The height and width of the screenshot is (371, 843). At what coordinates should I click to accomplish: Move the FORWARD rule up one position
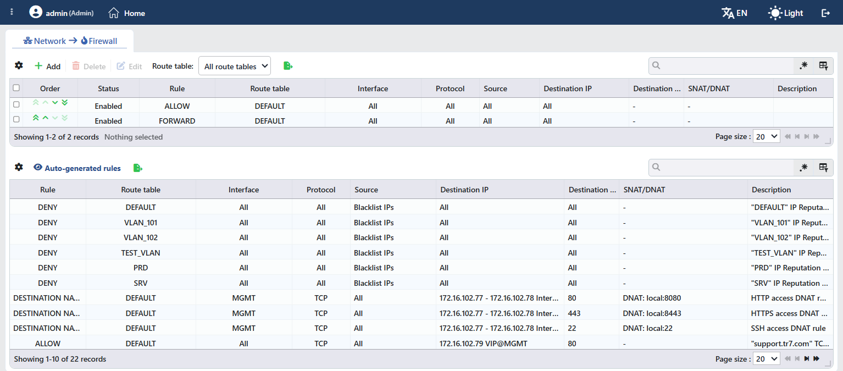pos(46,118)
